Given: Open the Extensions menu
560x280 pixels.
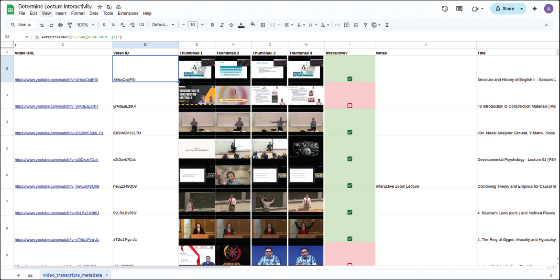Looking at the screenshot, I should point(128,13).
